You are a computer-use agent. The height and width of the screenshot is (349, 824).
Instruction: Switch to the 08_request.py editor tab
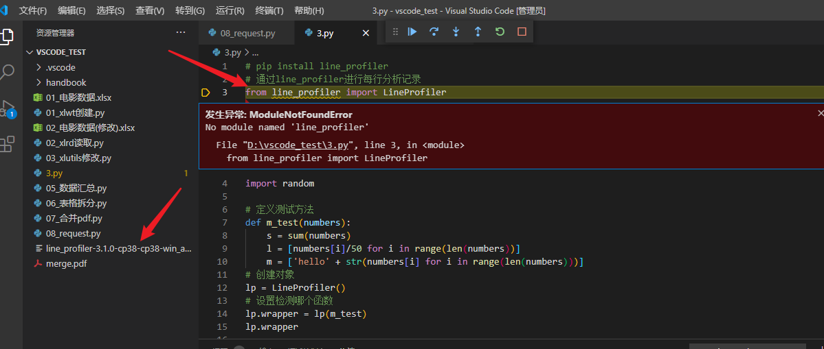247,33
